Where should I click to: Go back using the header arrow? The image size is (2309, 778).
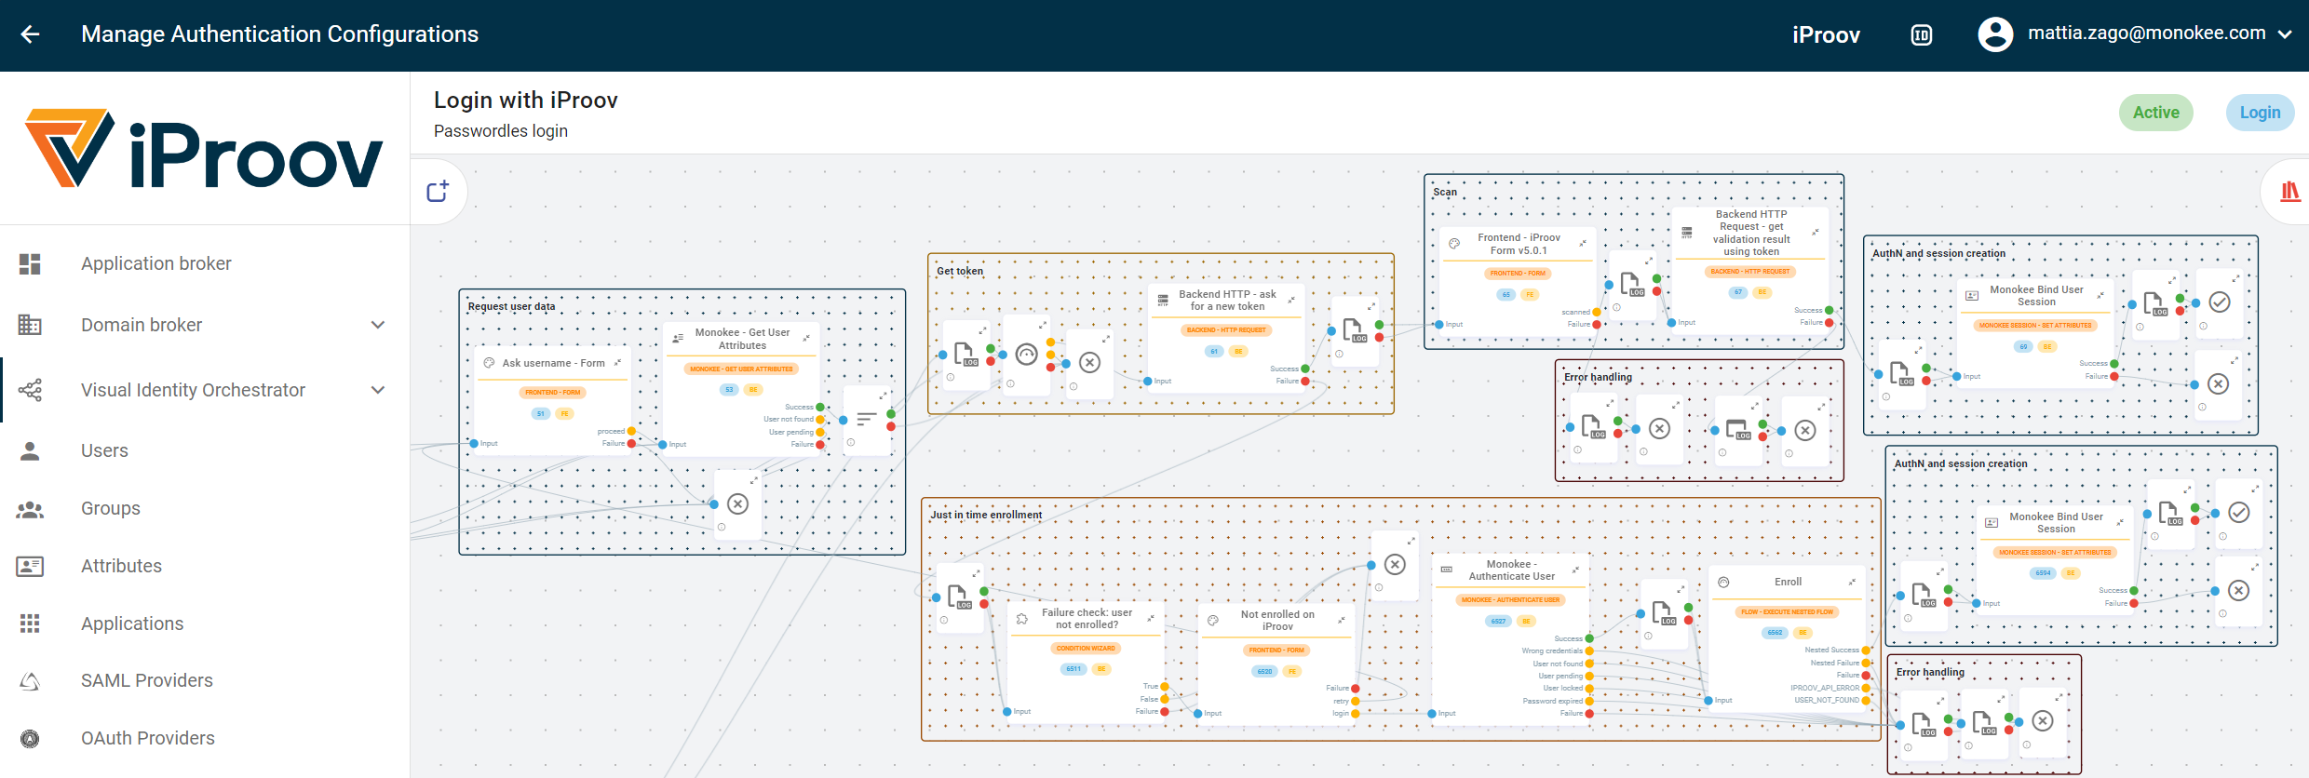[30, 34]
